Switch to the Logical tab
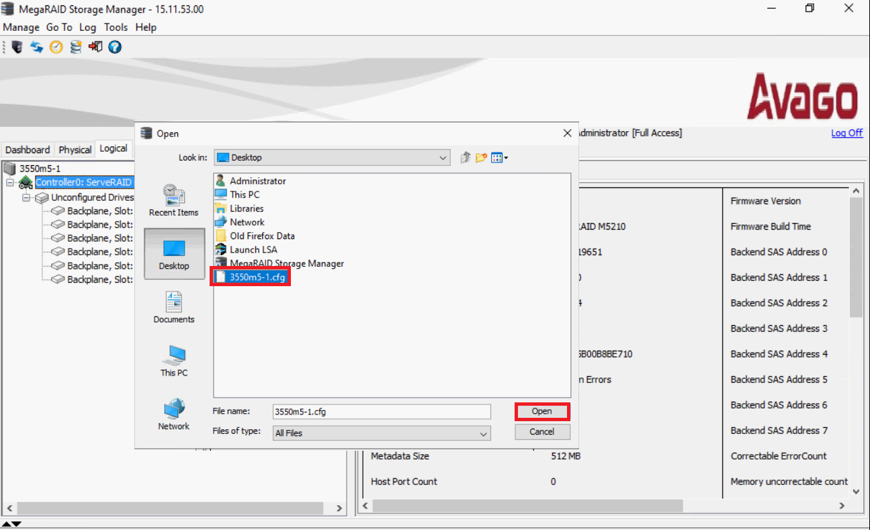The height and width of the screenshot is (530, 870). click(113, 148)
